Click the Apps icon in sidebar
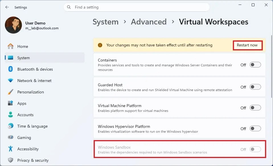This screenshot has width=273, height=166. coord(11,103)
